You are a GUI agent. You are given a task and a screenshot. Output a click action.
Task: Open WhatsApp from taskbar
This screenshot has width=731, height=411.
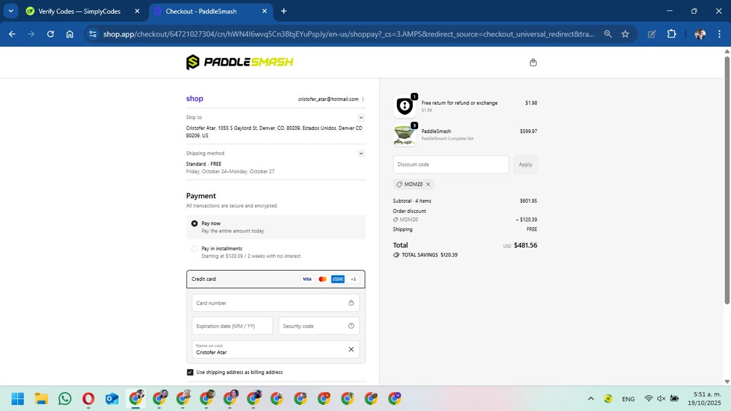coord(65,399)
